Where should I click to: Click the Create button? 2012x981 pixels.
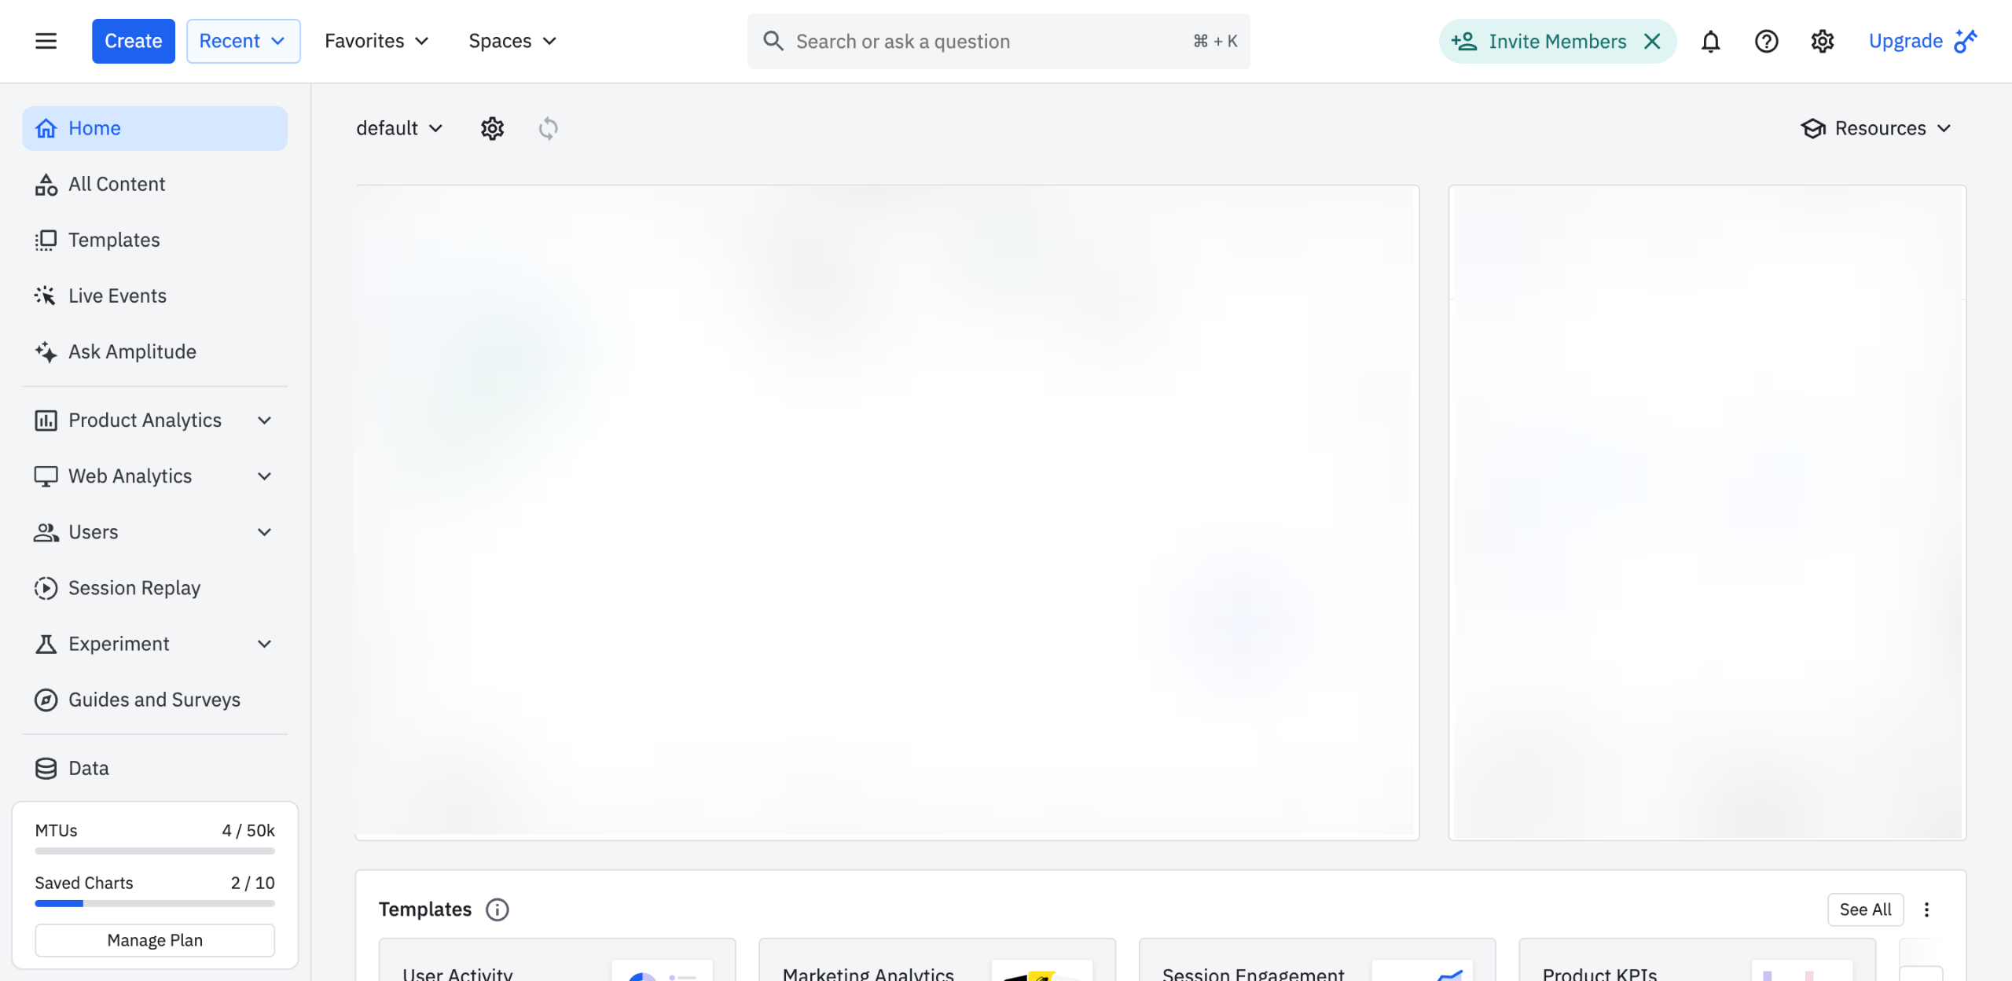[133, 41]
